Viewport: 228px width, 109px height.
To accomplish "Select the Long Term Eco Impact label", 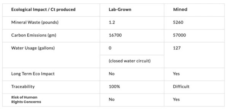I will click(33, 74).
